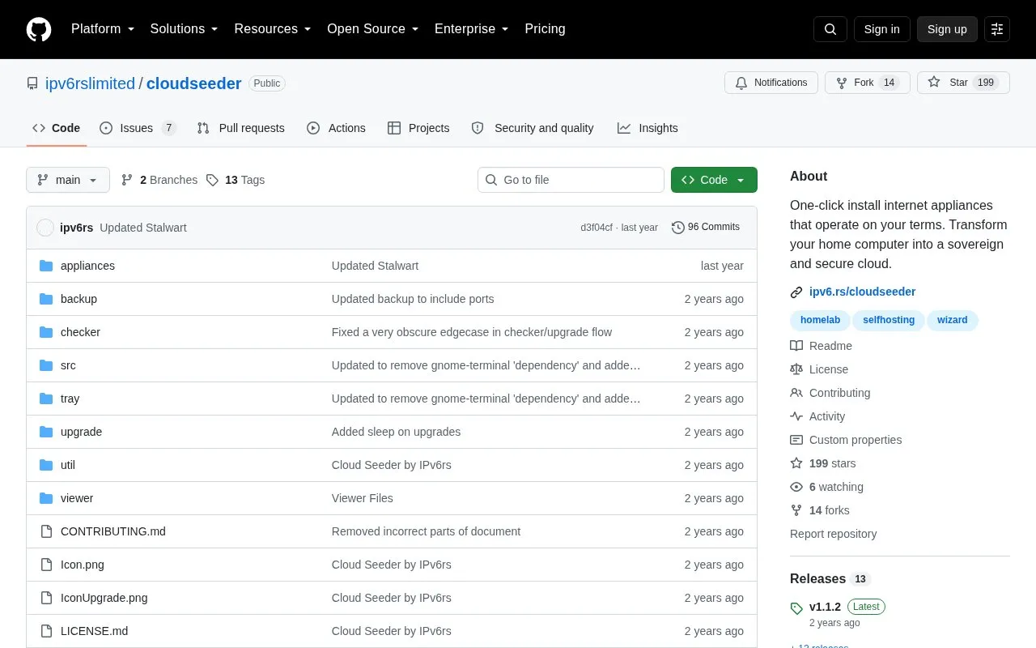Switch to the Issues tab
The width and height of the screenshot is (1036, 648).
[138, 128]
